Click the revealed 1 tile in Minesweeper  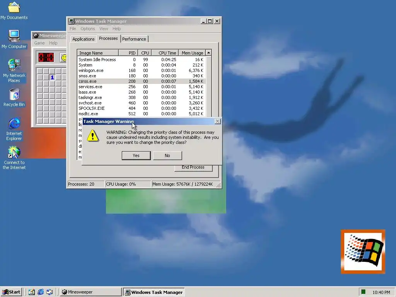52,77
